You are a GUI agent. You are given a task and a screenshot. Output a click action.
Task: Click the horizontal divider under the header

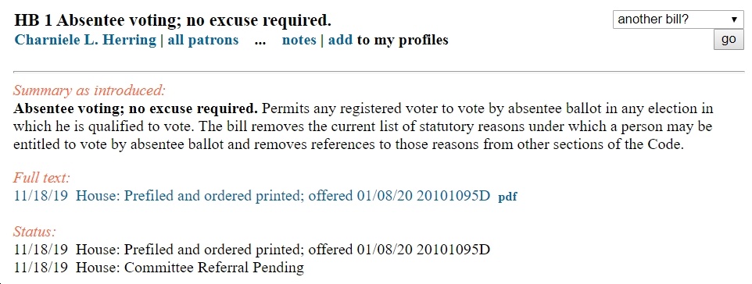379,72
